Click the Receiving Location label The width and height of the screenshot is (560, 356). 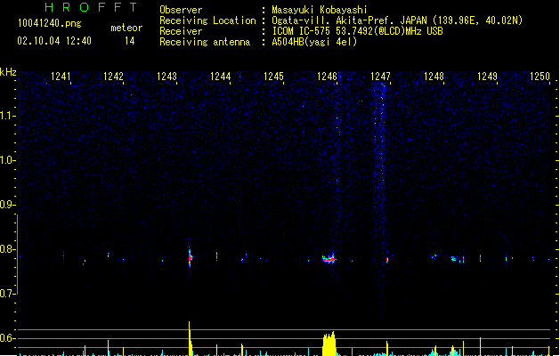tap(207, 20)
